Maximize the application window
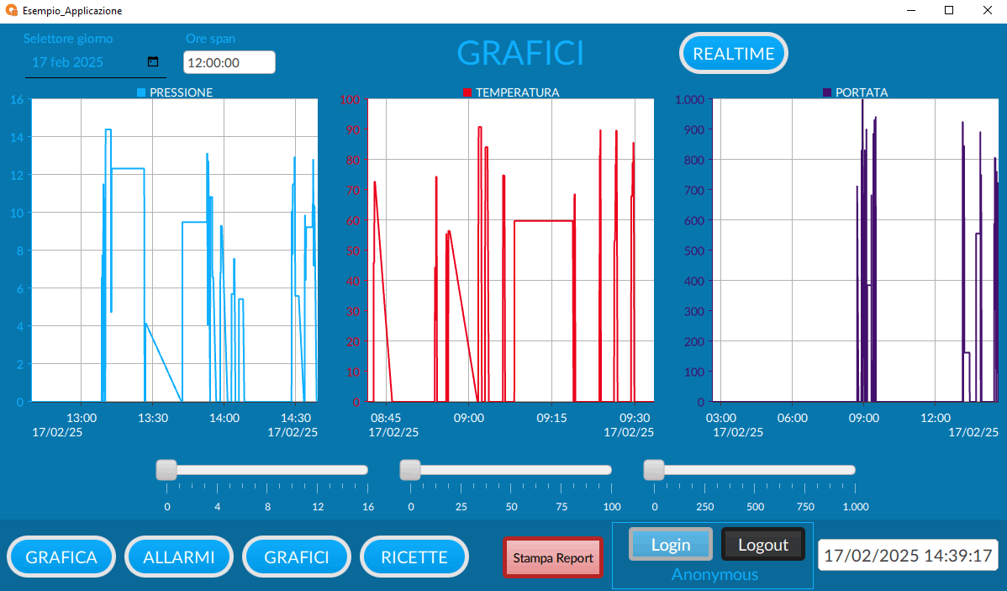1007x591 pixels. 948,10
